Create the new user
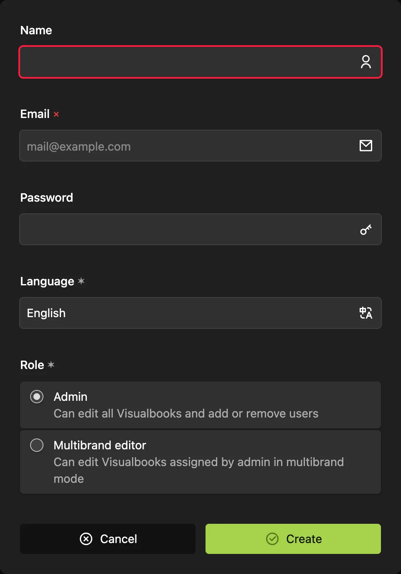This screenshot has width=401, height=574. pos(293,539)
